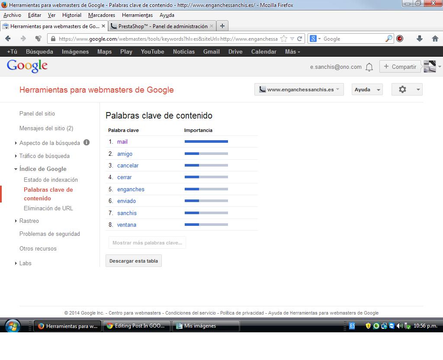Open Estado de indexación page
Screen dimensions: 443x360
coord(51,180)
